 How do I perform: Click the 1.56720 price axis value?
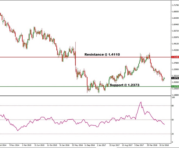pos(175,31)
